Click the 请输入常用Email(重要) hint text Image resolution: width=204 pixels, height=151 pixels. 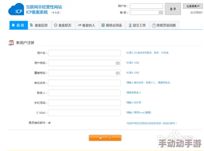click(x=138, y=113)
